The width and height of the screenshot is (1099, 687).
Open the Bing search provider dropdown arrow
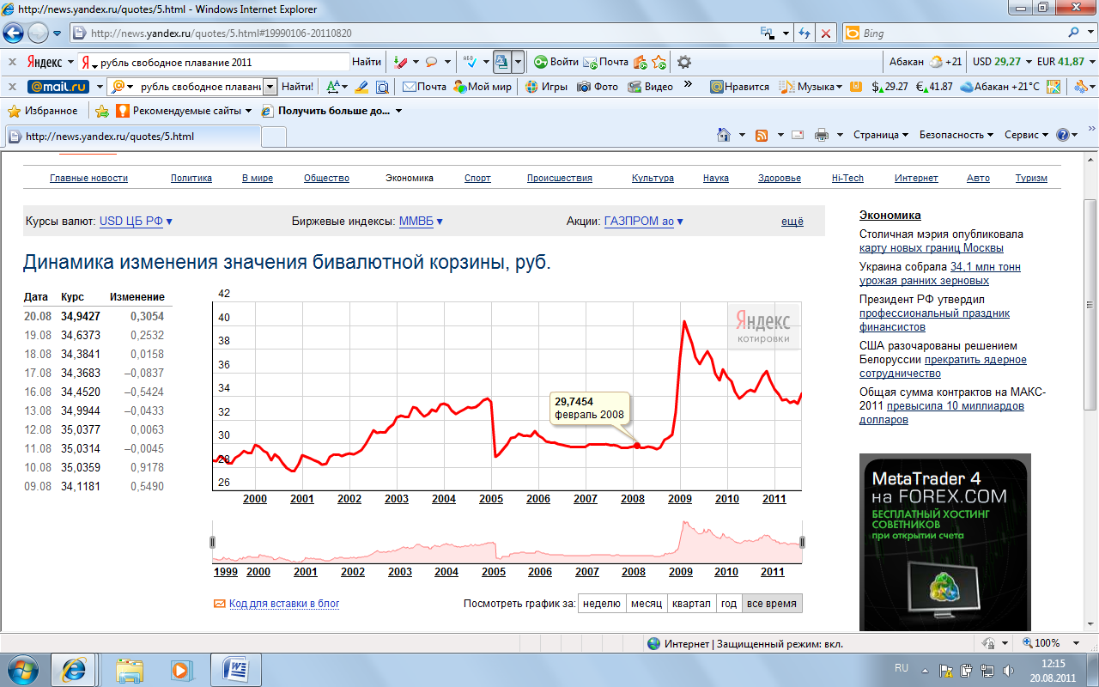pos(1089,33)
